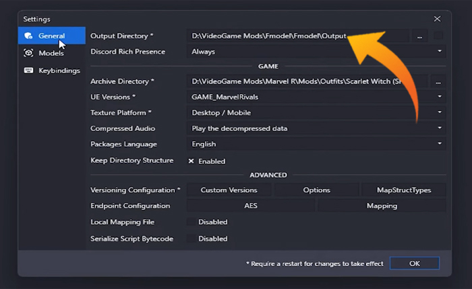Browse for Archive Directory with ellipsis button
Image resolution: width=472 pixels, height=289 pixels.
[438, 81]
